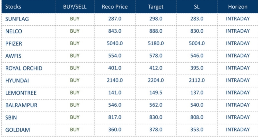This screenshot has width=258, height=138.
Task: Click the BUY/SELL column header
Action: pyautogui.click(x=75, y=7)
